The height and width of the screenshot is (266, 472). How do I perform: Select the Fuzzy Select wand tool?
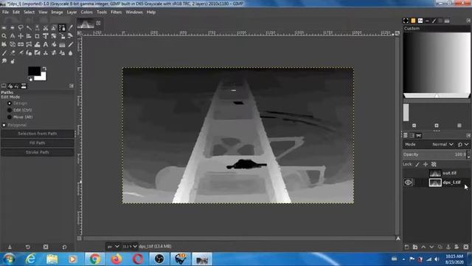pyautogui.click(x=29, y=28)
